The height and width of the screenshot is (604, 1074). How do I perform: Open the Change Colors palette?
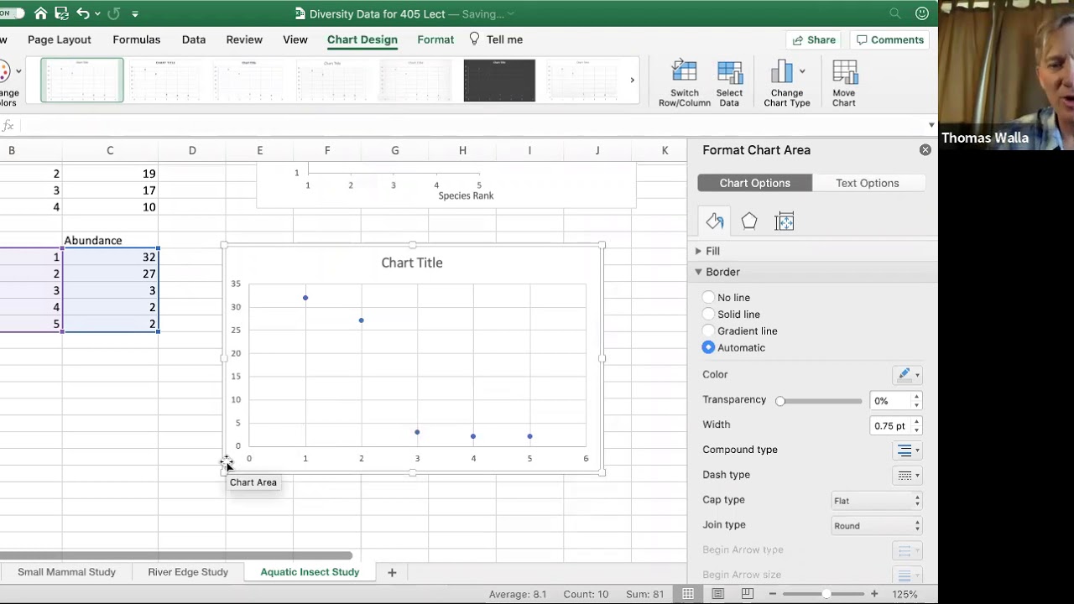click(x=7, y=84)
